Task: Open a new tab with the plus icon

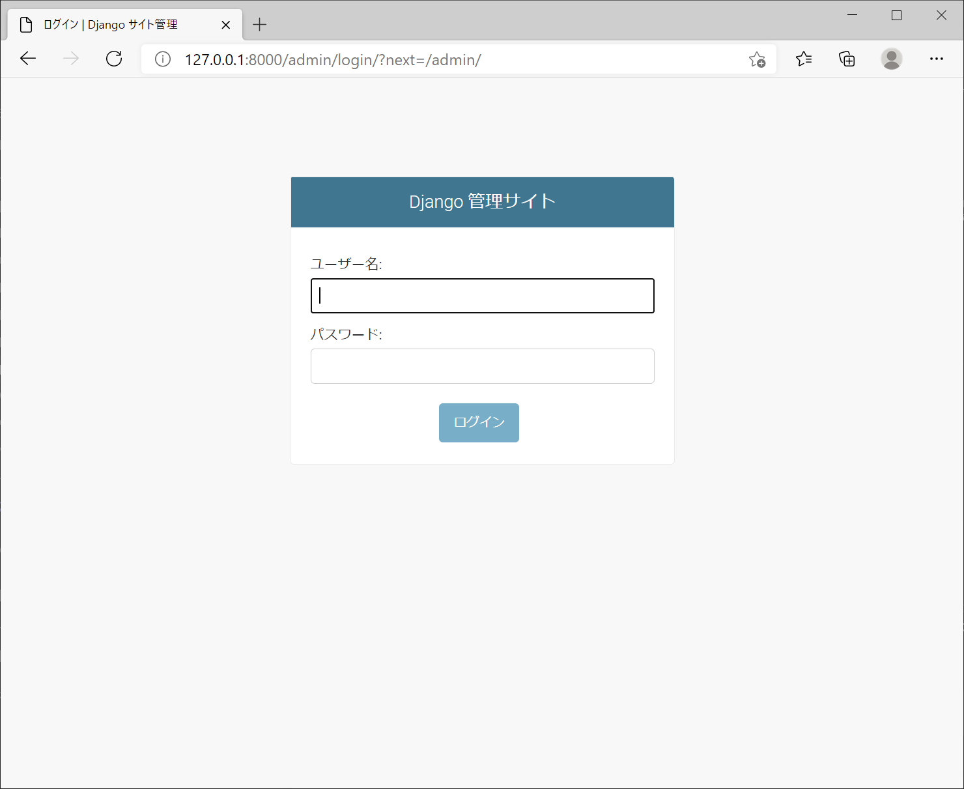Action: [259, 25]
